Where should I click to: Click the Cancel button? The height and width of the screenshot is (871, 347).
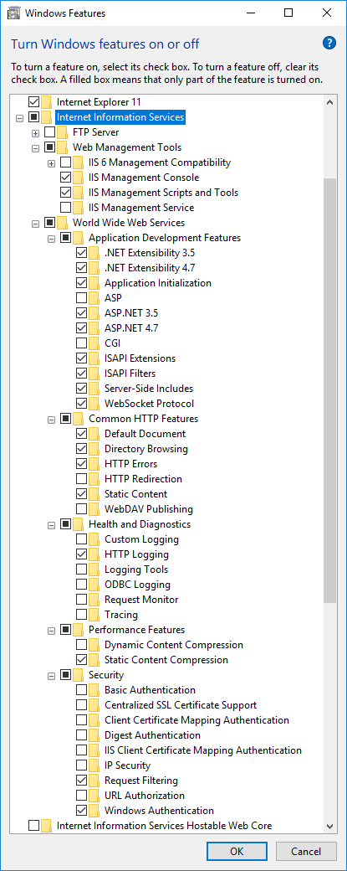[x=306, y=852]
